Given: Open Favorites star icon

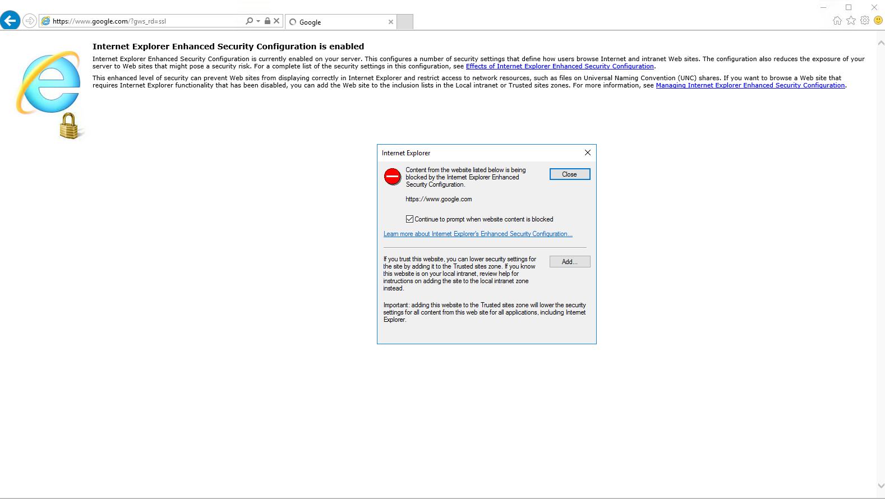Looking at the screenshot, I should point(851,20).
